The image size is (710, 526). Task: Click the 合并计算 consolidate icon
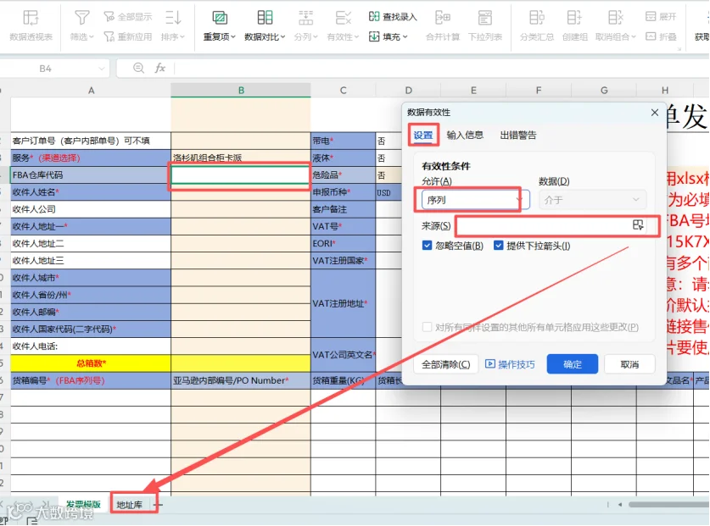[x=443, y=18]
